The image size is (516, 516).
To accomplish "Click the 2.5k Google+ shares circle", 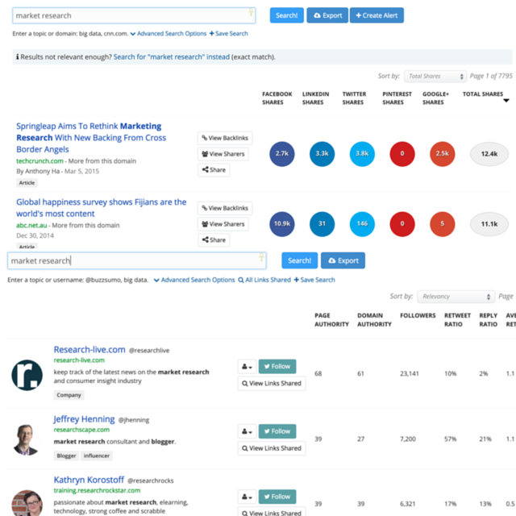I will point(443,154).
